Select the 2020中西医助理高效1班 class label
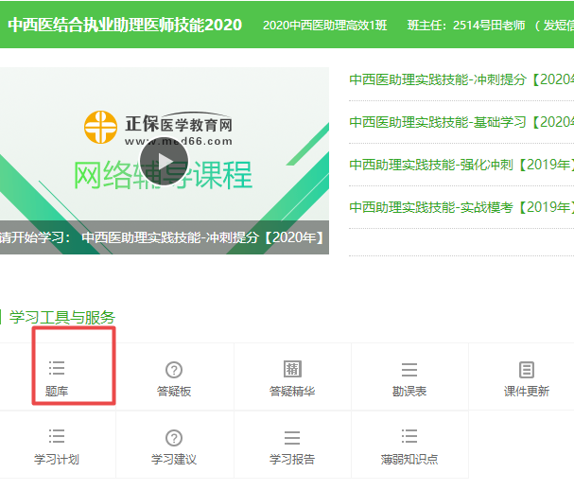The height and width of the screenshot is (490, 574). pyautogui.click(x=328, y=25)
